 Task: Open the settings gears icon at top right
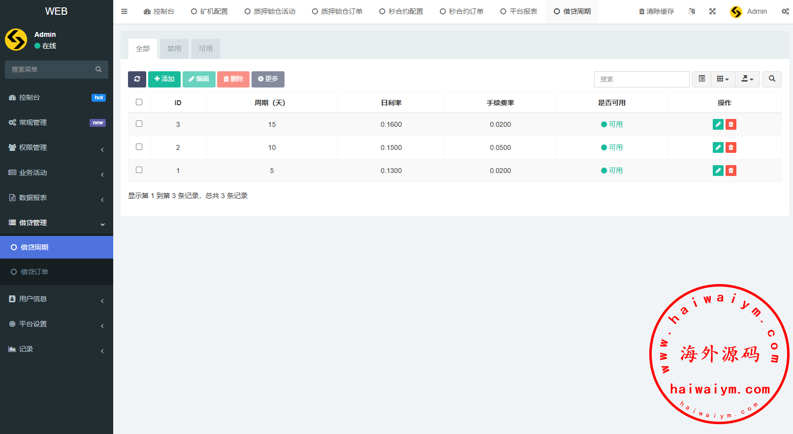point(785,11)
